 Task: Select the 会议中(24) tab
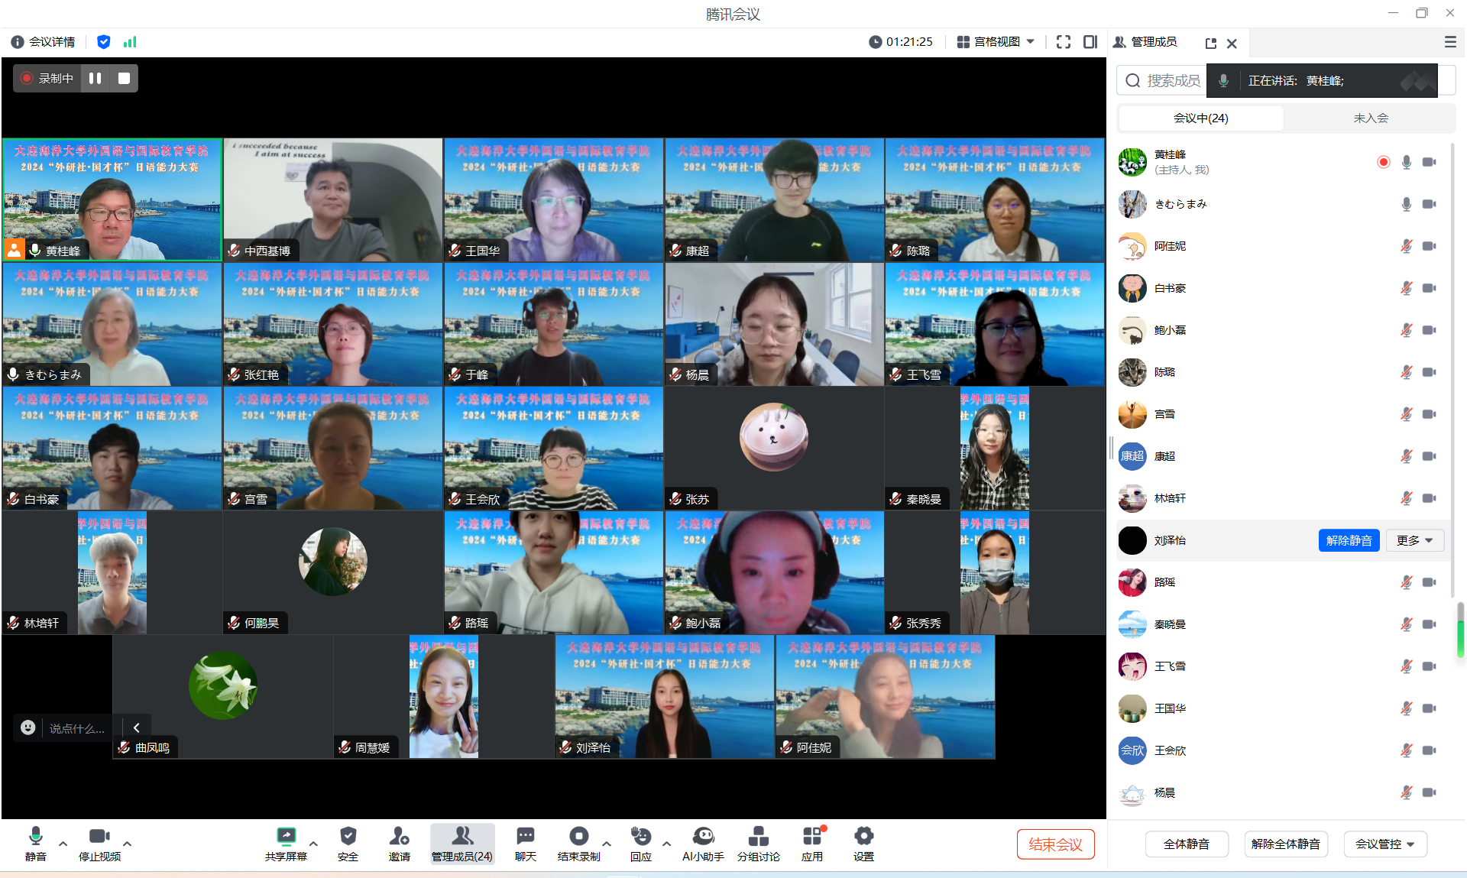[1200, 118]
